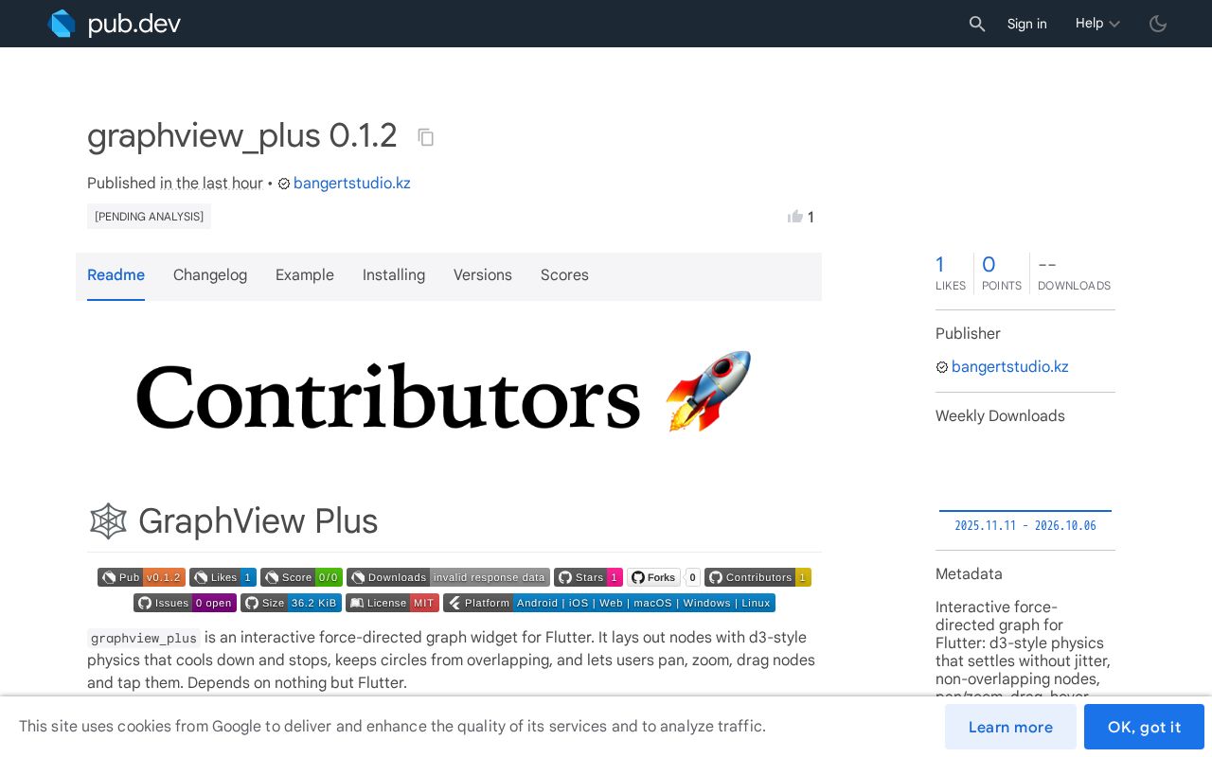The height and width of the screenshot is (757, 1212).
Task: Switch to the Example tab
Action: pos(305,275)
